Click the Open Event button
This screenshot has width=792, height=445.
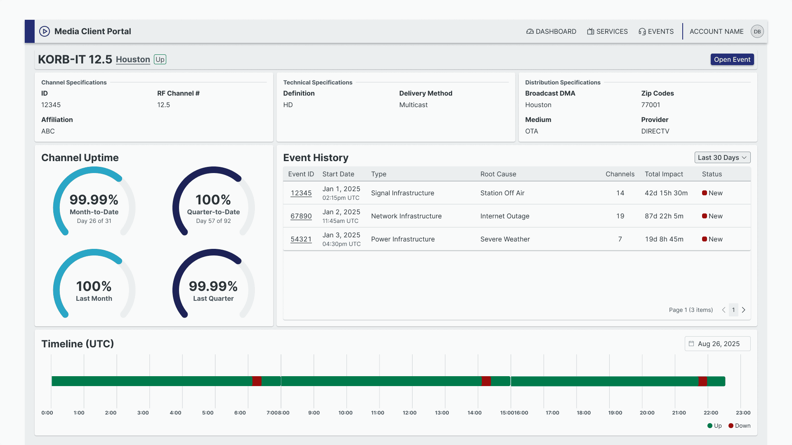(x=732, y=59)
